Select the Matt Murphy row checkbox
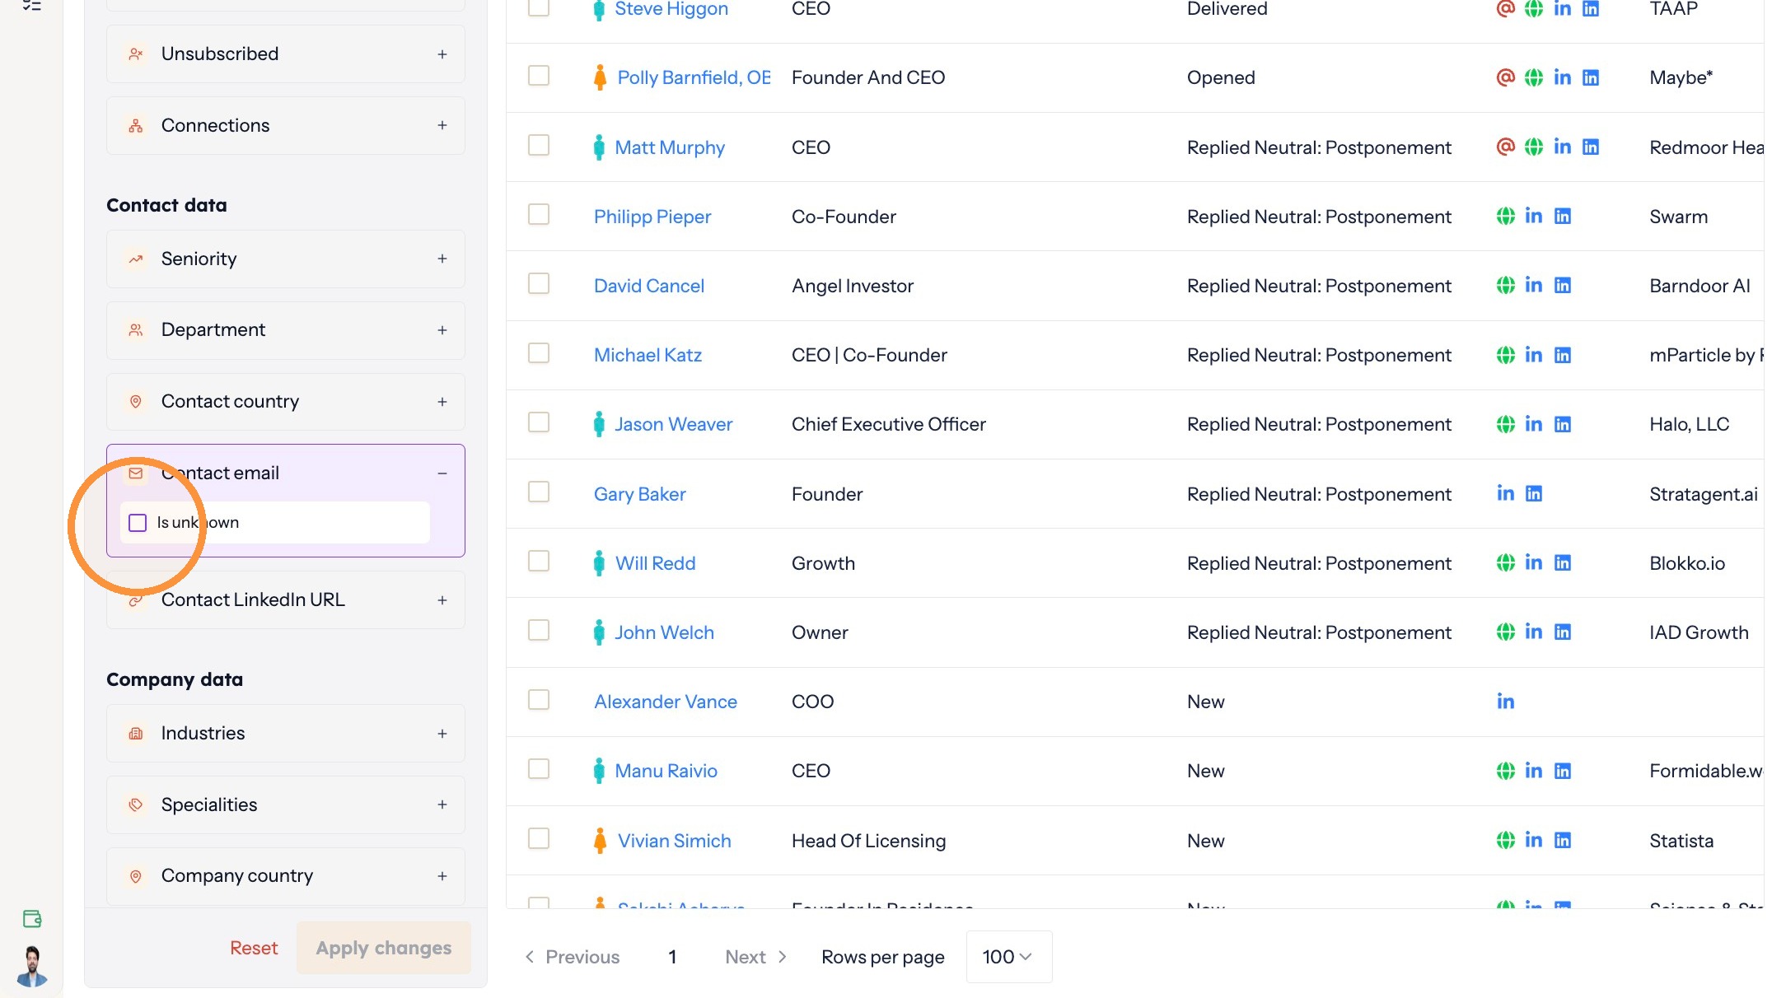 click(539, 145)
